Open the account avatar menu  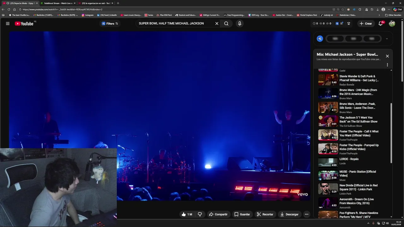392,23
